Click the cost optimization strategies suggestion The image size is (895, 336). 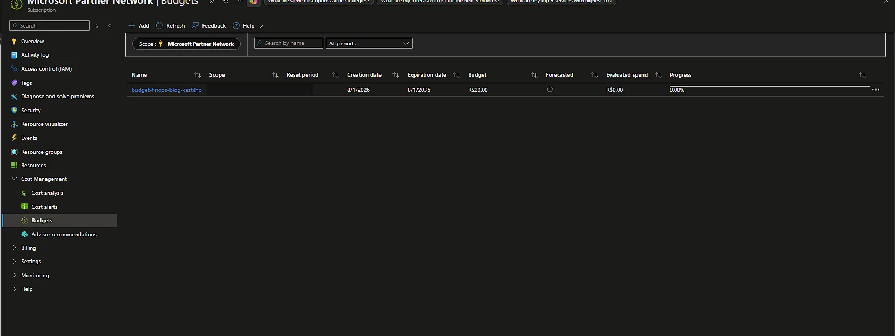[318, 2]
